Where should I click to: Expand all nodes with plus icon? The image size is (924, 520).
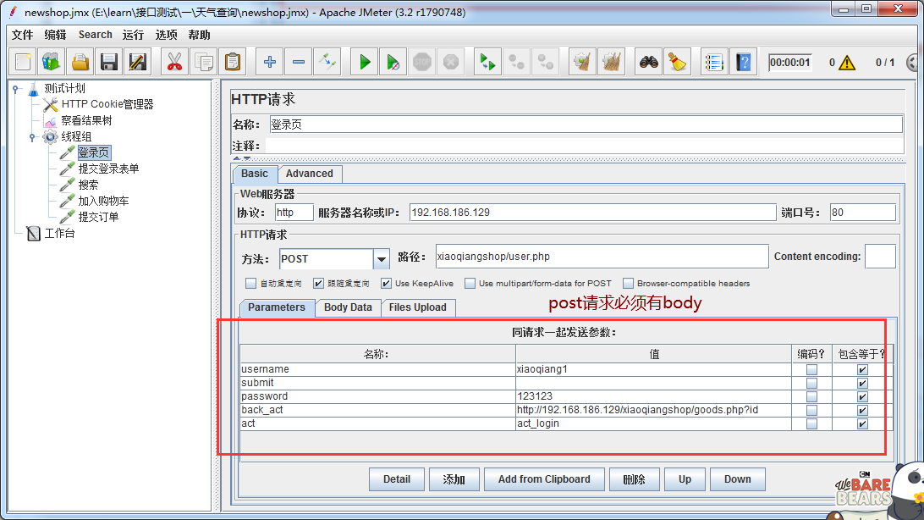(270, 62)
